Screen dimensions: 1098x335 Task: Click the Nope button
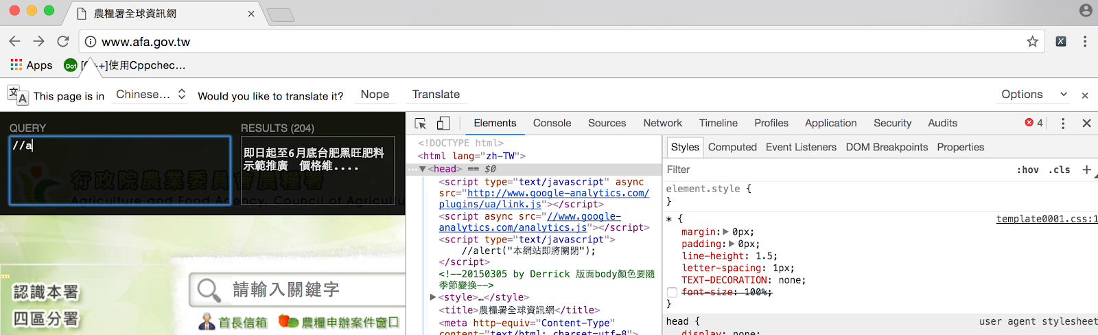[x=375, y=95]
